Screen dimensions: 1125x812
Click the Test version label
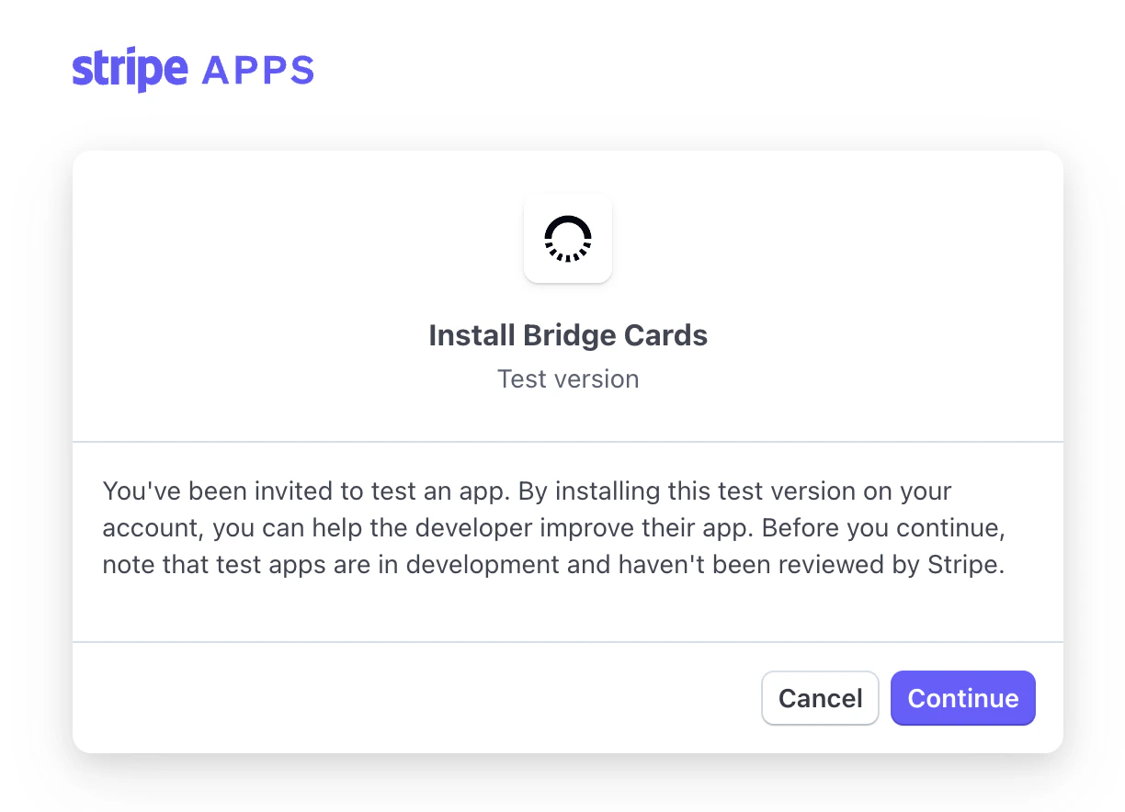[567, 378]
